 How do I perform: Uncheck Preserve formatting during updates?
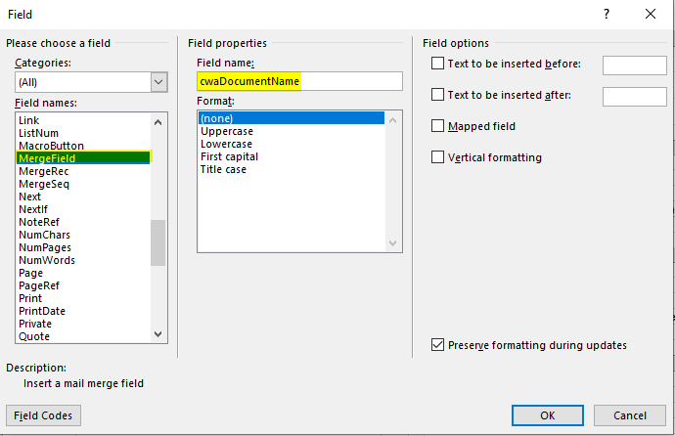click(x=437, y=345)
